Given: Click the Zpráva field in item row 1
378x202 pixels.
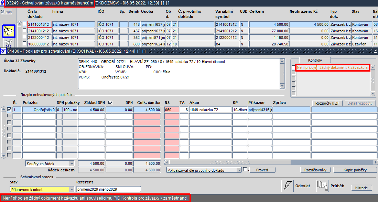Looking at the screenshot, I should [x=291, y=110].
